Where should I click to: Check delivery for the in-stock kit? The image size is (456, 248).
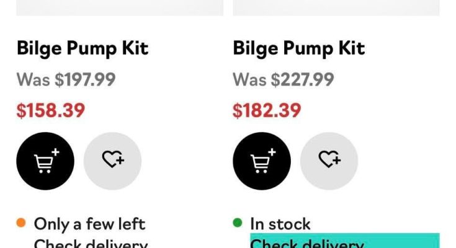point(307,243)
